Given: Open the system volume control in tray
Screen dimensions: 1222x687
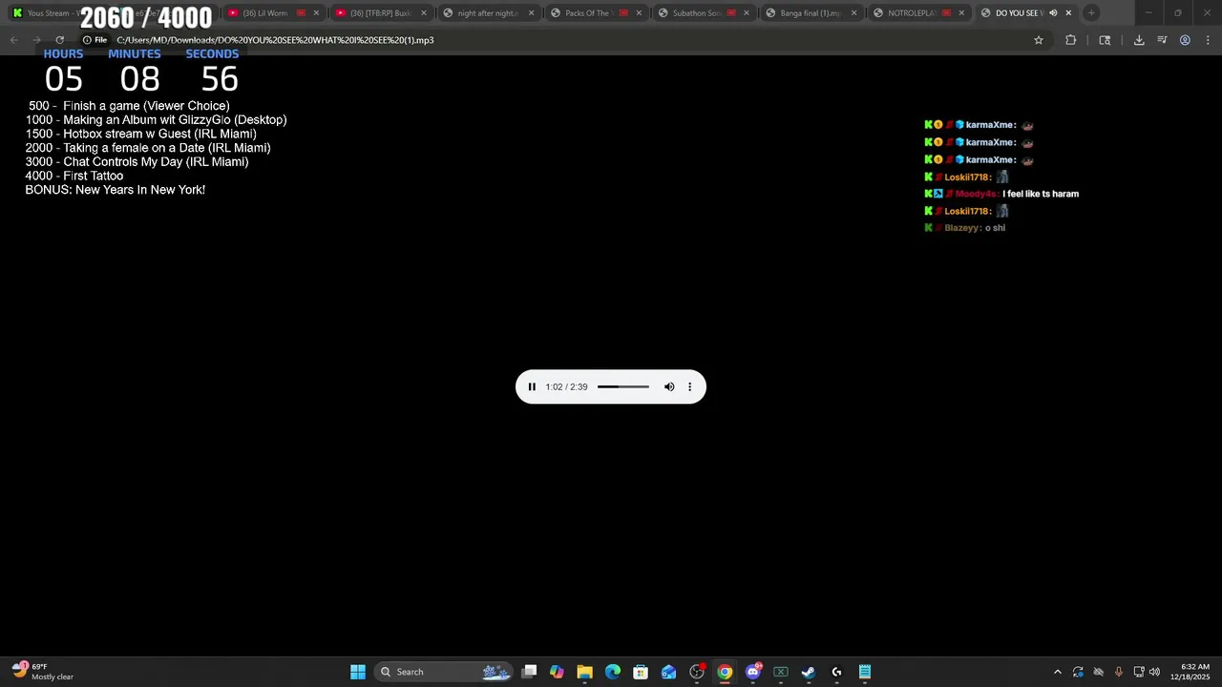Looking at the screenshot, I should tap(1154, 672).
